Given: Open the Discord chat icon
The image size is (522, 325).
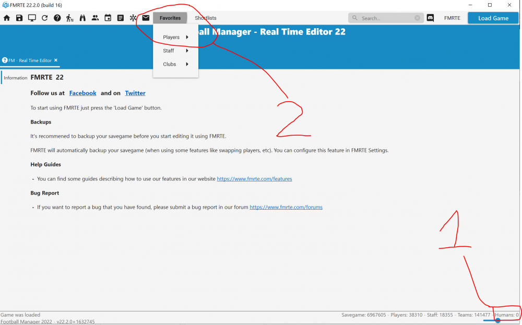Looking at the screenshot, I should coord(430,18).
